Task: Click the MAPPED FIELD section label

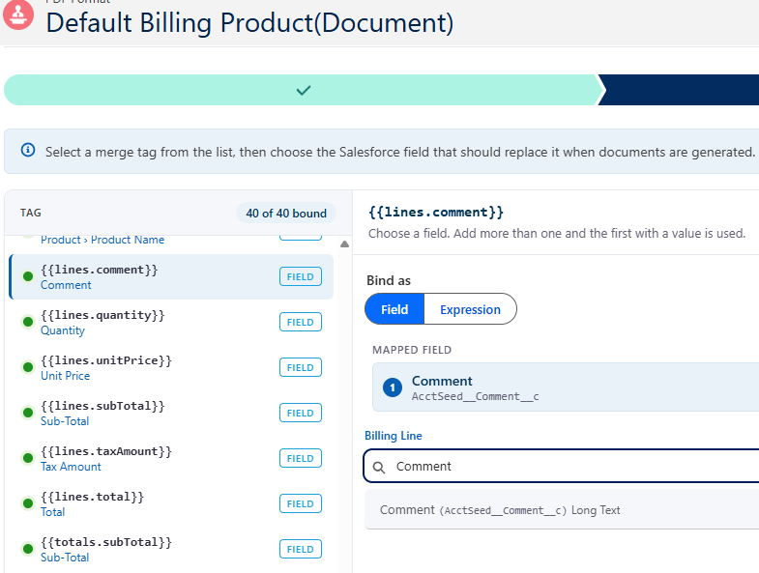Action: 412,350
